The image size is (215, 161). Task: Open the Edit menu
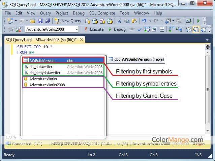[x=19, y=13]
